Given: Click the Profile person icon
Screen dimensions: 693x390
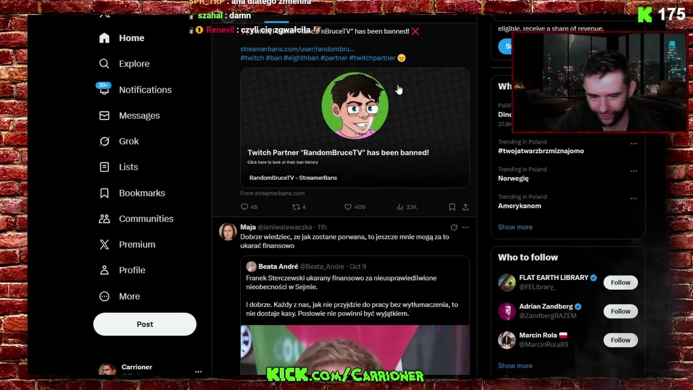Looking at the screenshot, I should pos(104,270).
